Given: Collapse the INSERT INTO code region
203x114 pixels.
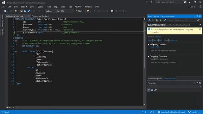Looking at the screenshot, I should pyautogui.click(x=16, y=51).
